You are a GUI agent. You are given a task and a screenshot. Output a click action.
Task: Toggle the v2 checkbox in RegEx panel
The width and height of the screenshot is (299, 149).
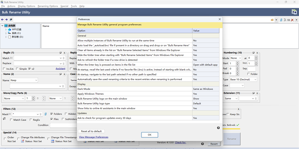30,69
